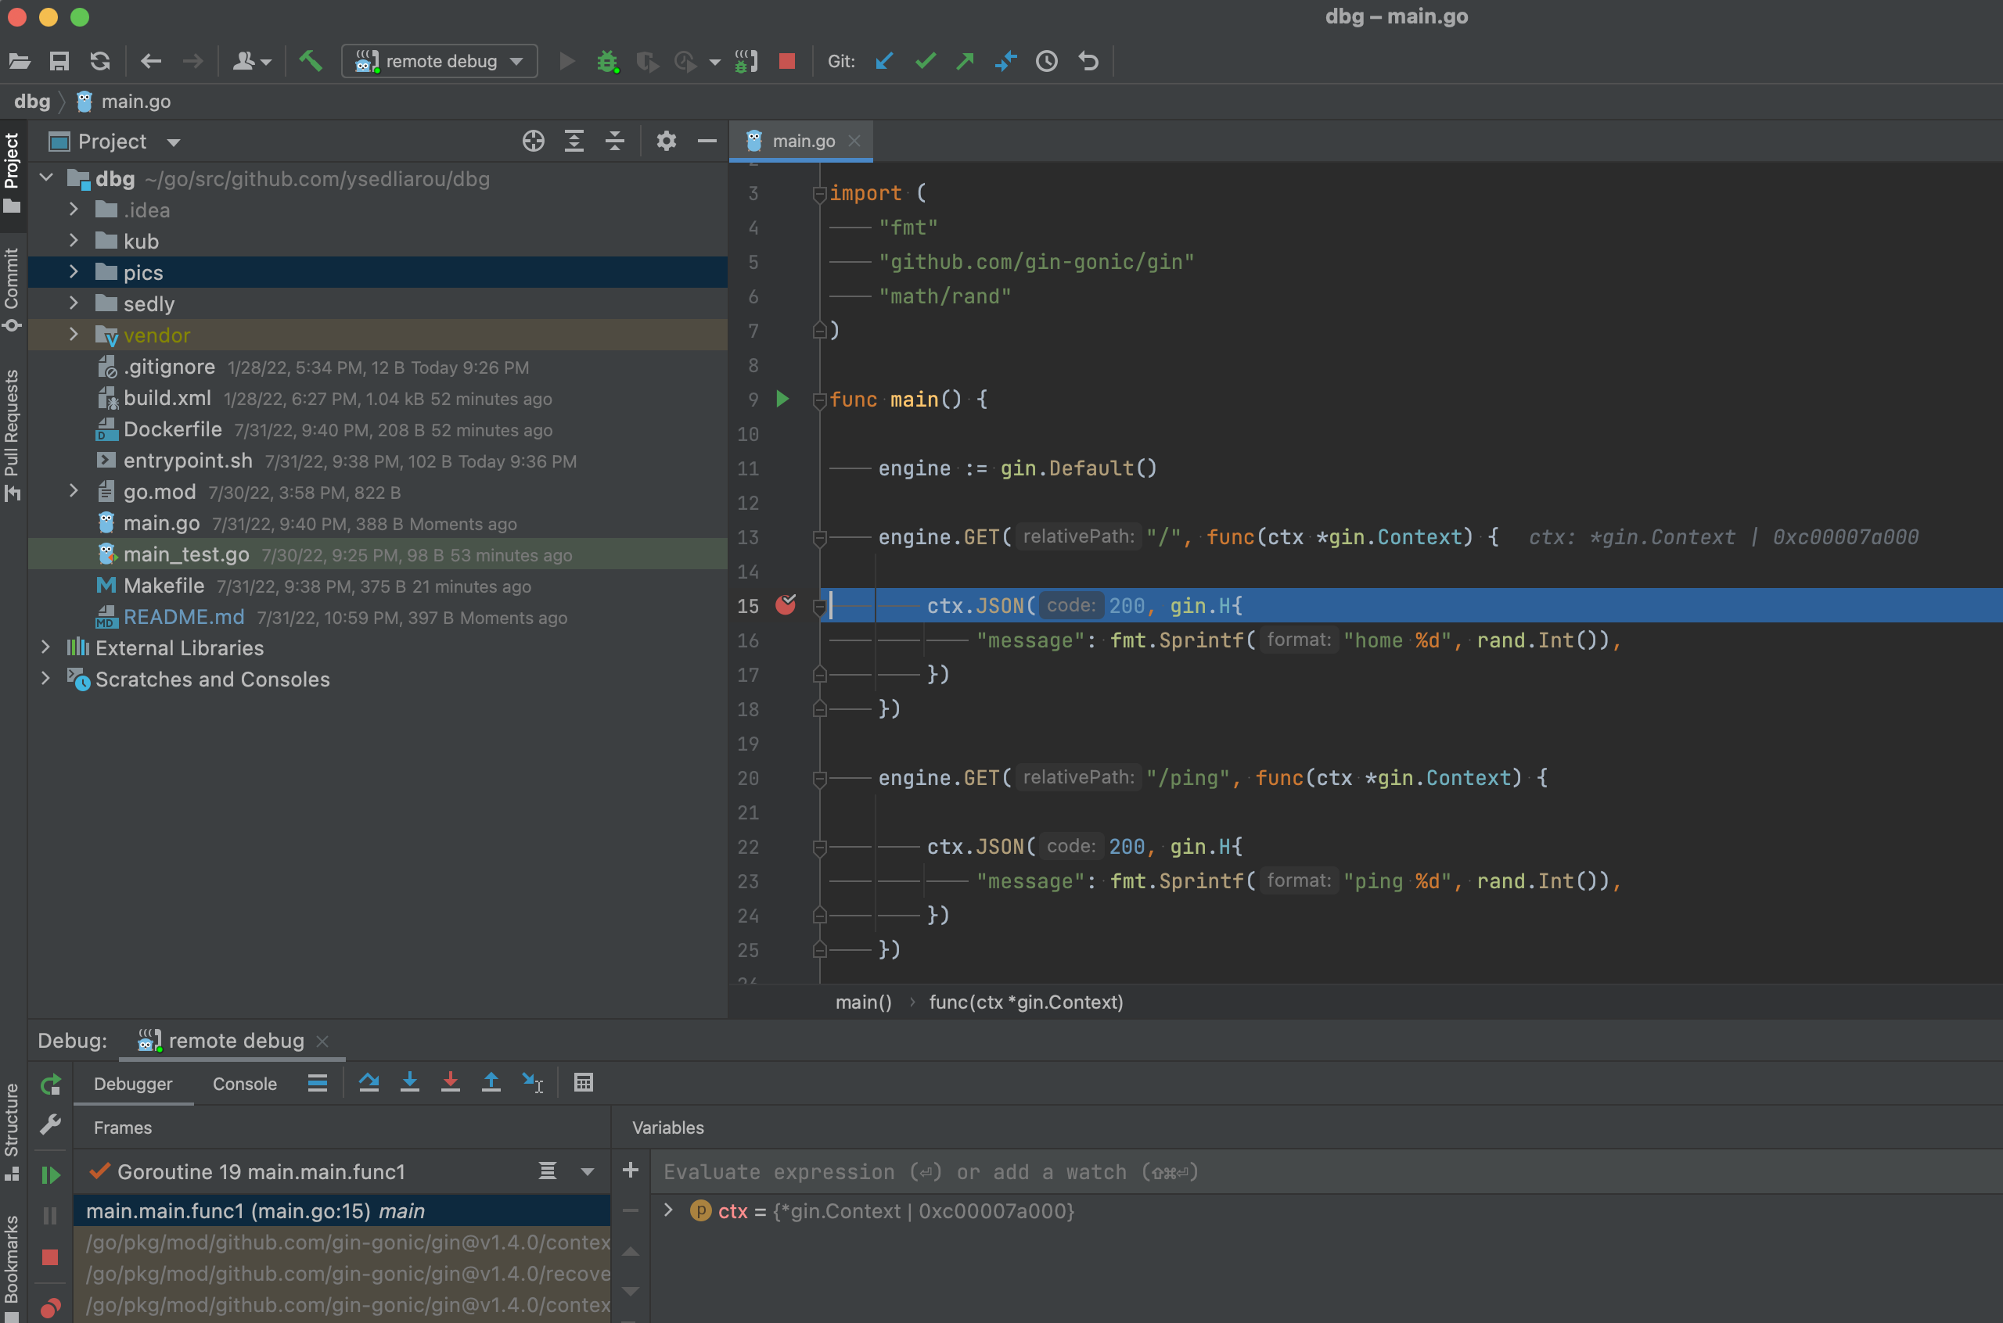The height and width of the screenshot is (1323, 2003).
Task: Switch to the Console tab
Action: point(244,1084)
